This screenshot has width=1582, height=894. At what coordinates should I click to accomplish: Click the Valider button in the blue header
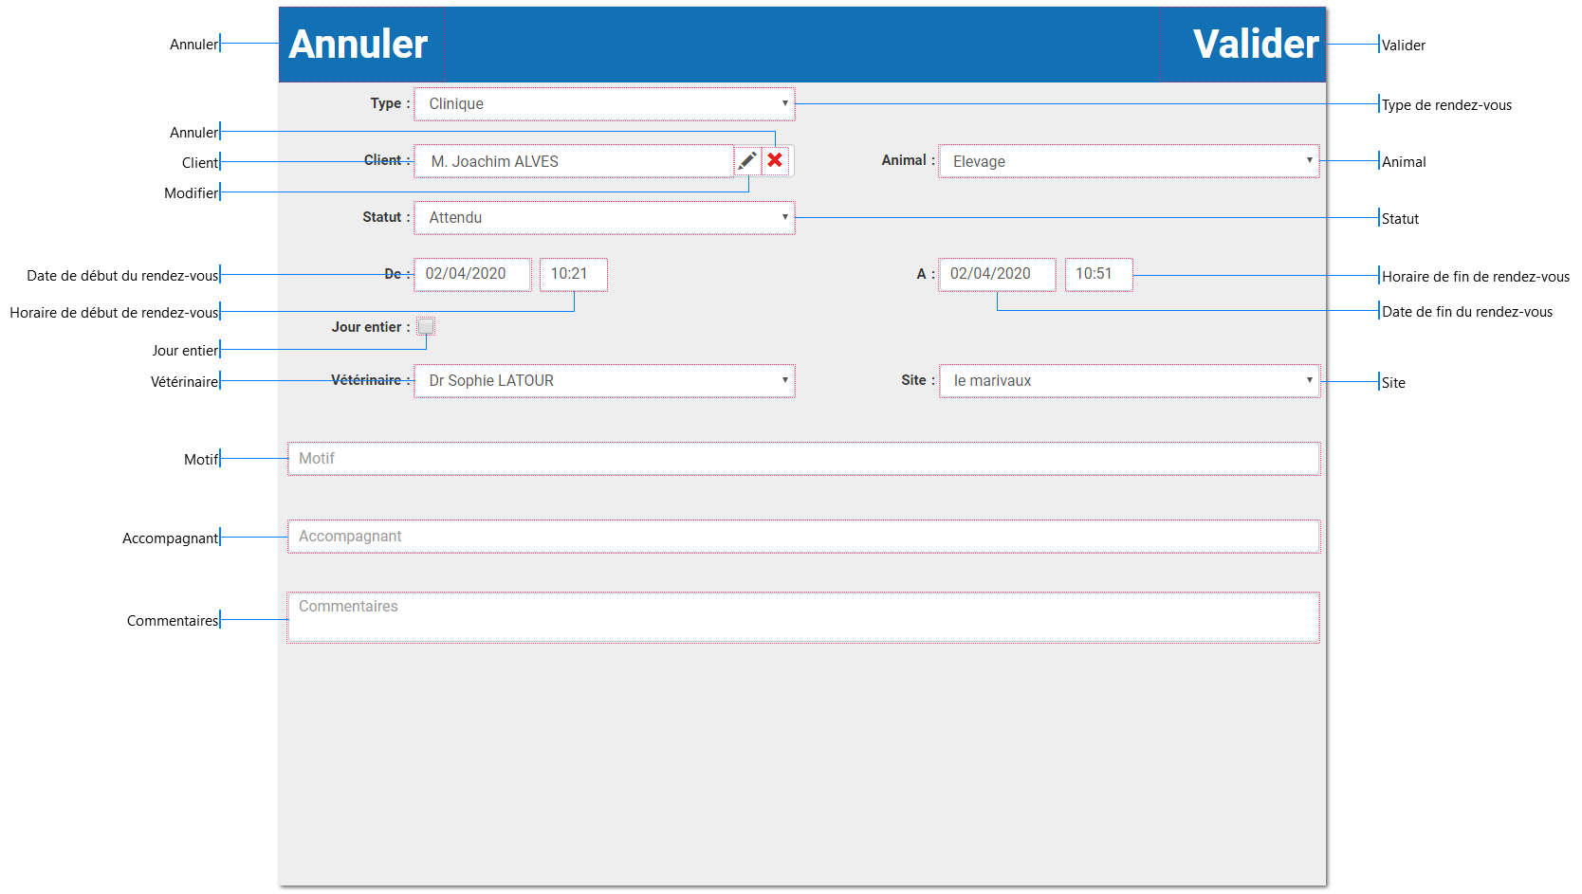click(x=1256, y=45)
